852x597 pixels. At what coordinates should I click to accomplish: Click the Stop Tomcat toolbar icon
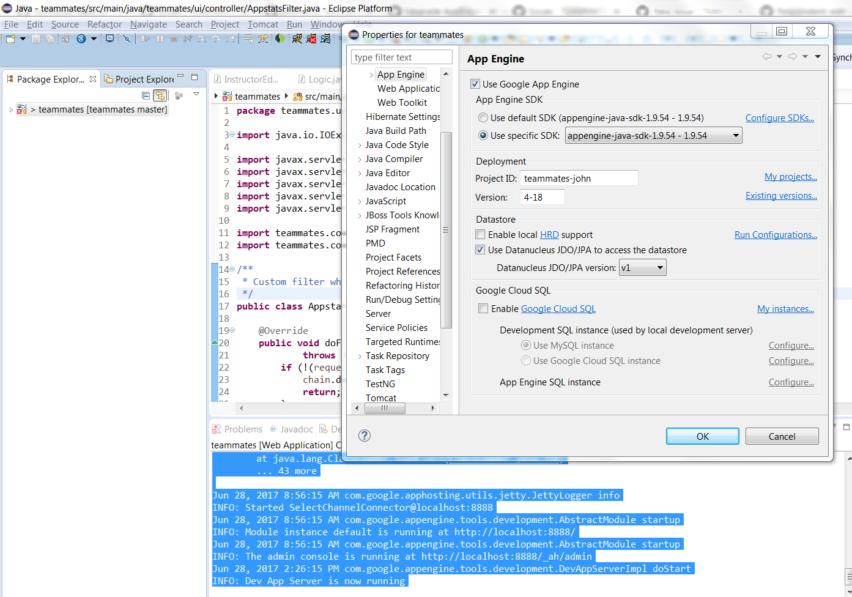311,39
